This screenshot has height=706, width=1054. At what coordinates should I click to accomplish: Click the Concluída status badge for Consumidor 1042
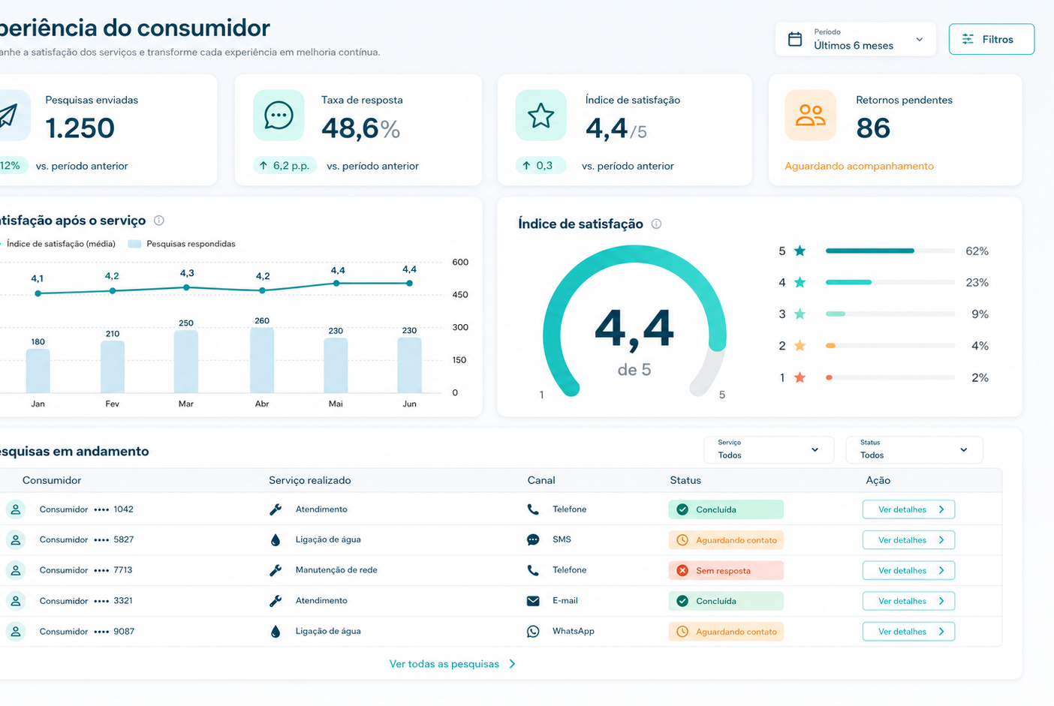pyautogui.click(x=726, y=509)
